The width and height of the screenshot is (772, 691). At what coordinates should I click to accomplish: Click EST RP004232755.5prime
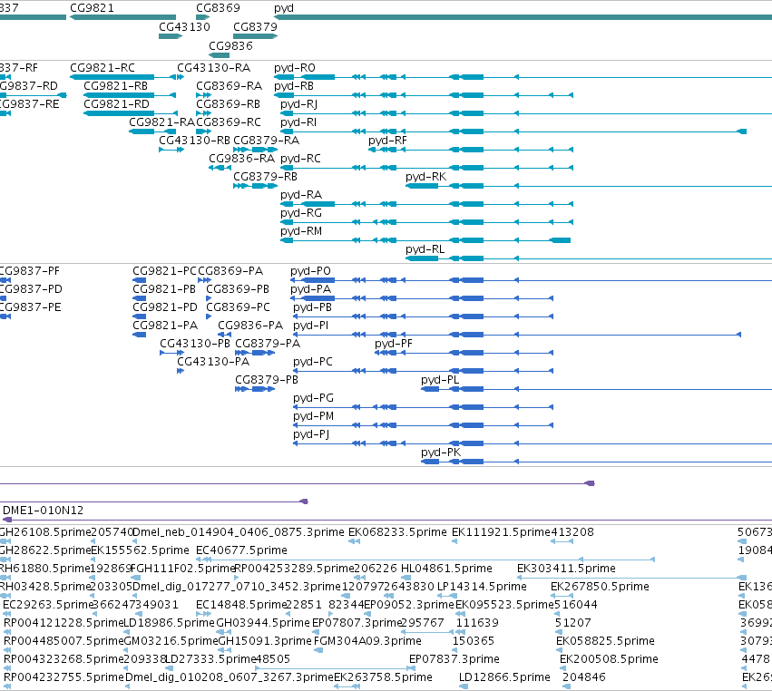[x=64, y=677]
